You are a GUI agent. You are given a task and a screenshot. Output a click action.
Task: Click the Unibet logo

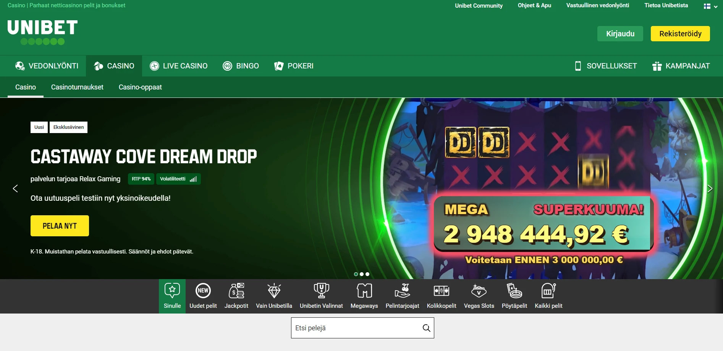(x=42, y=32)
